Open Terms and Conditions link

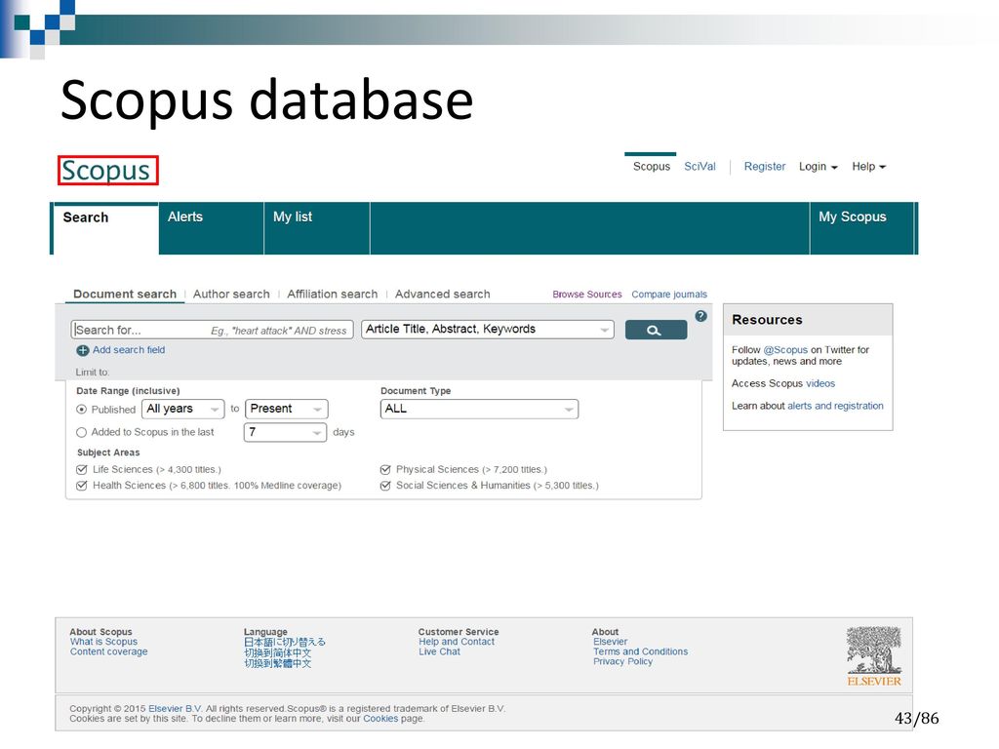[640, 651]
